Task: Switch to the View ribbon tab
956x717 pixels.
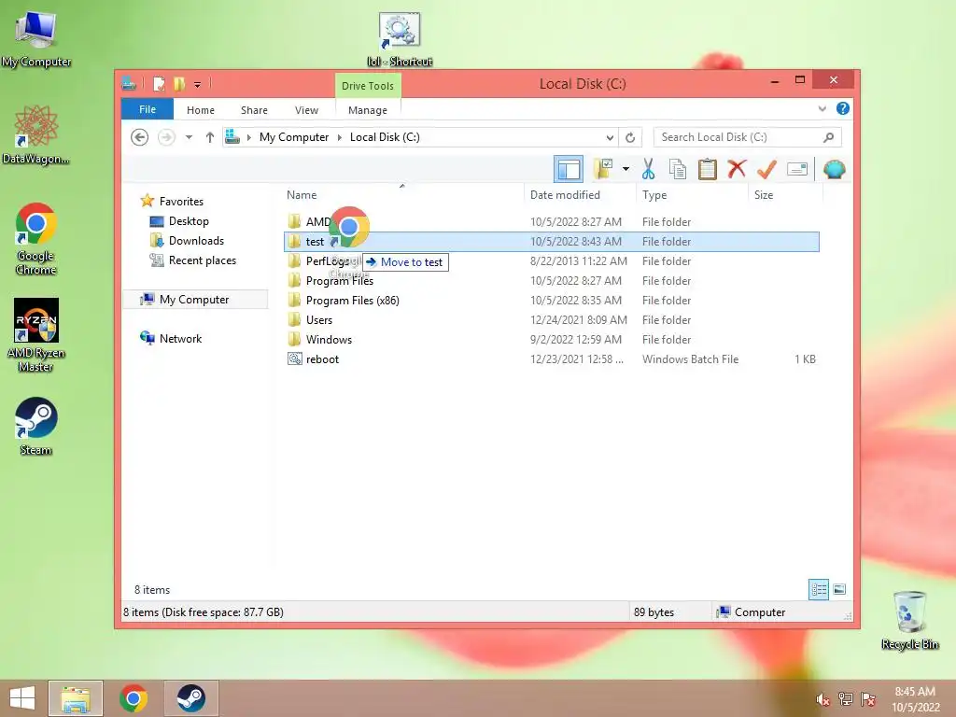Action: click(x=306, y=110)
